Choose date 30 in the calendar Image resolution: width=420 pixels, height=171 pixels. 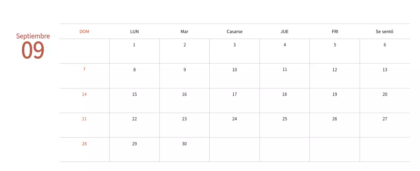[x=184, y=144]
